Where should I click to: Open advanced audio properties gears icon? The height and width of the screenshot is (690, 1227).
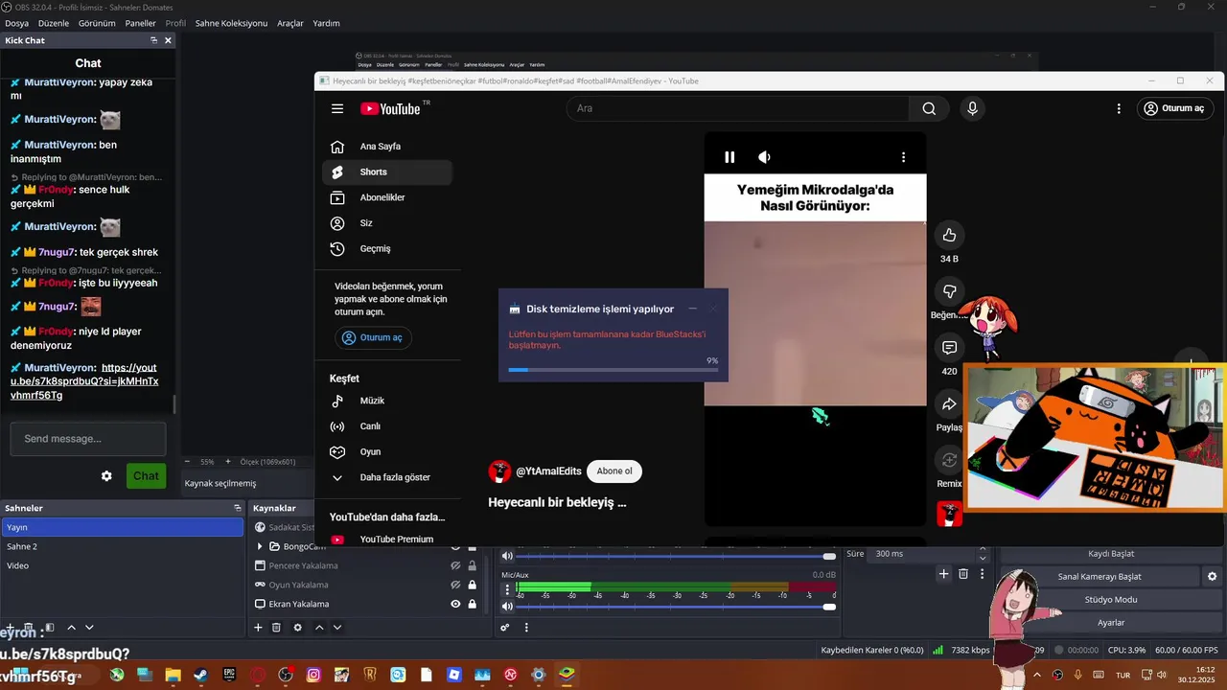point(505,628)
